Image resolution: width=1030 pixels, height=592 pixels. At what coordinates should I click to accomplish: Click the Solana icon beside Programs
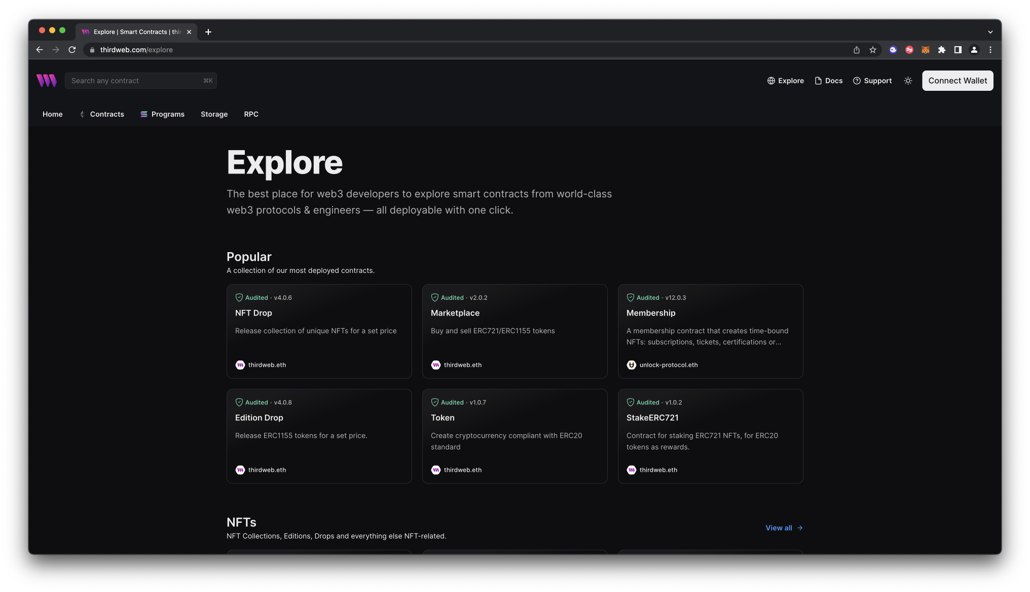click(144, 114)
